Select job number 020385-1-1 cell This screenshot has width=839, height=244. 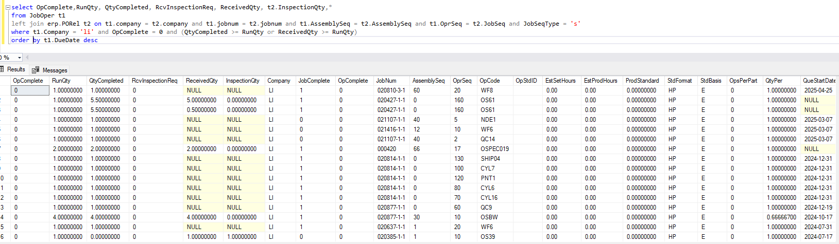(x=391, y=237)
